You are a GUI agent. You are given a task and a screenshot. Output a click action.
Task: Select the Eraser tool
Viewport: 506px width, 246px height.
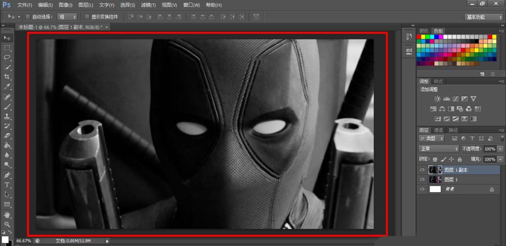point(7,136)
